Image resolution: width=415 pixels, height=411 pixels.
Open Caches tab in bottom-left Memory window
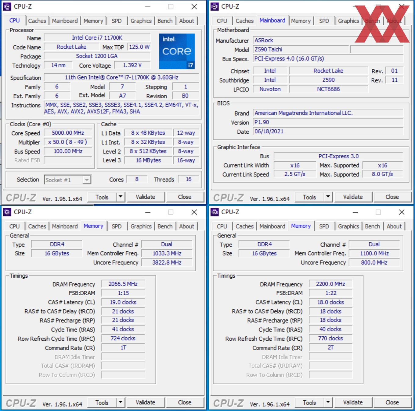click(x=37, y=226)
